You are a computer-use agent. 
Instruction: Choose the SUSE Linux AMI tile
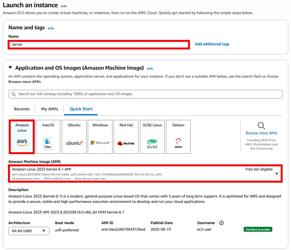(152, 137)
